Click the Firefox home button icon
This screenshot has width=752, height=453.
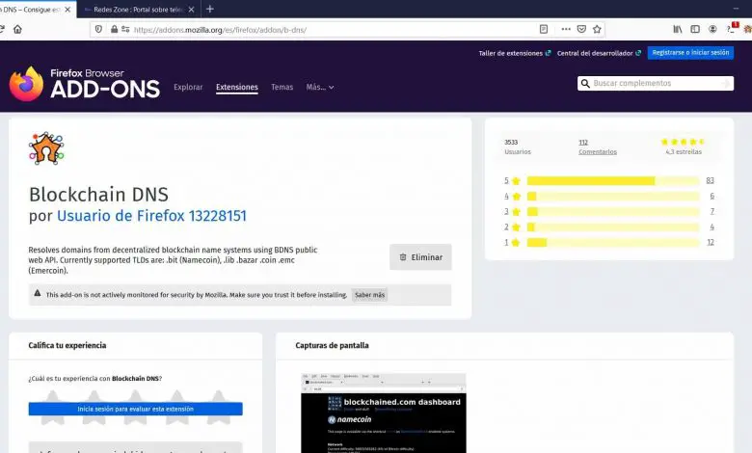[17, 29]
